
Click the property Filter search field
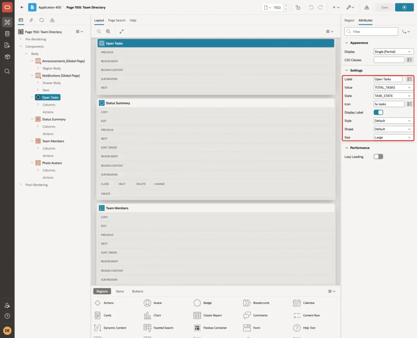371,32
